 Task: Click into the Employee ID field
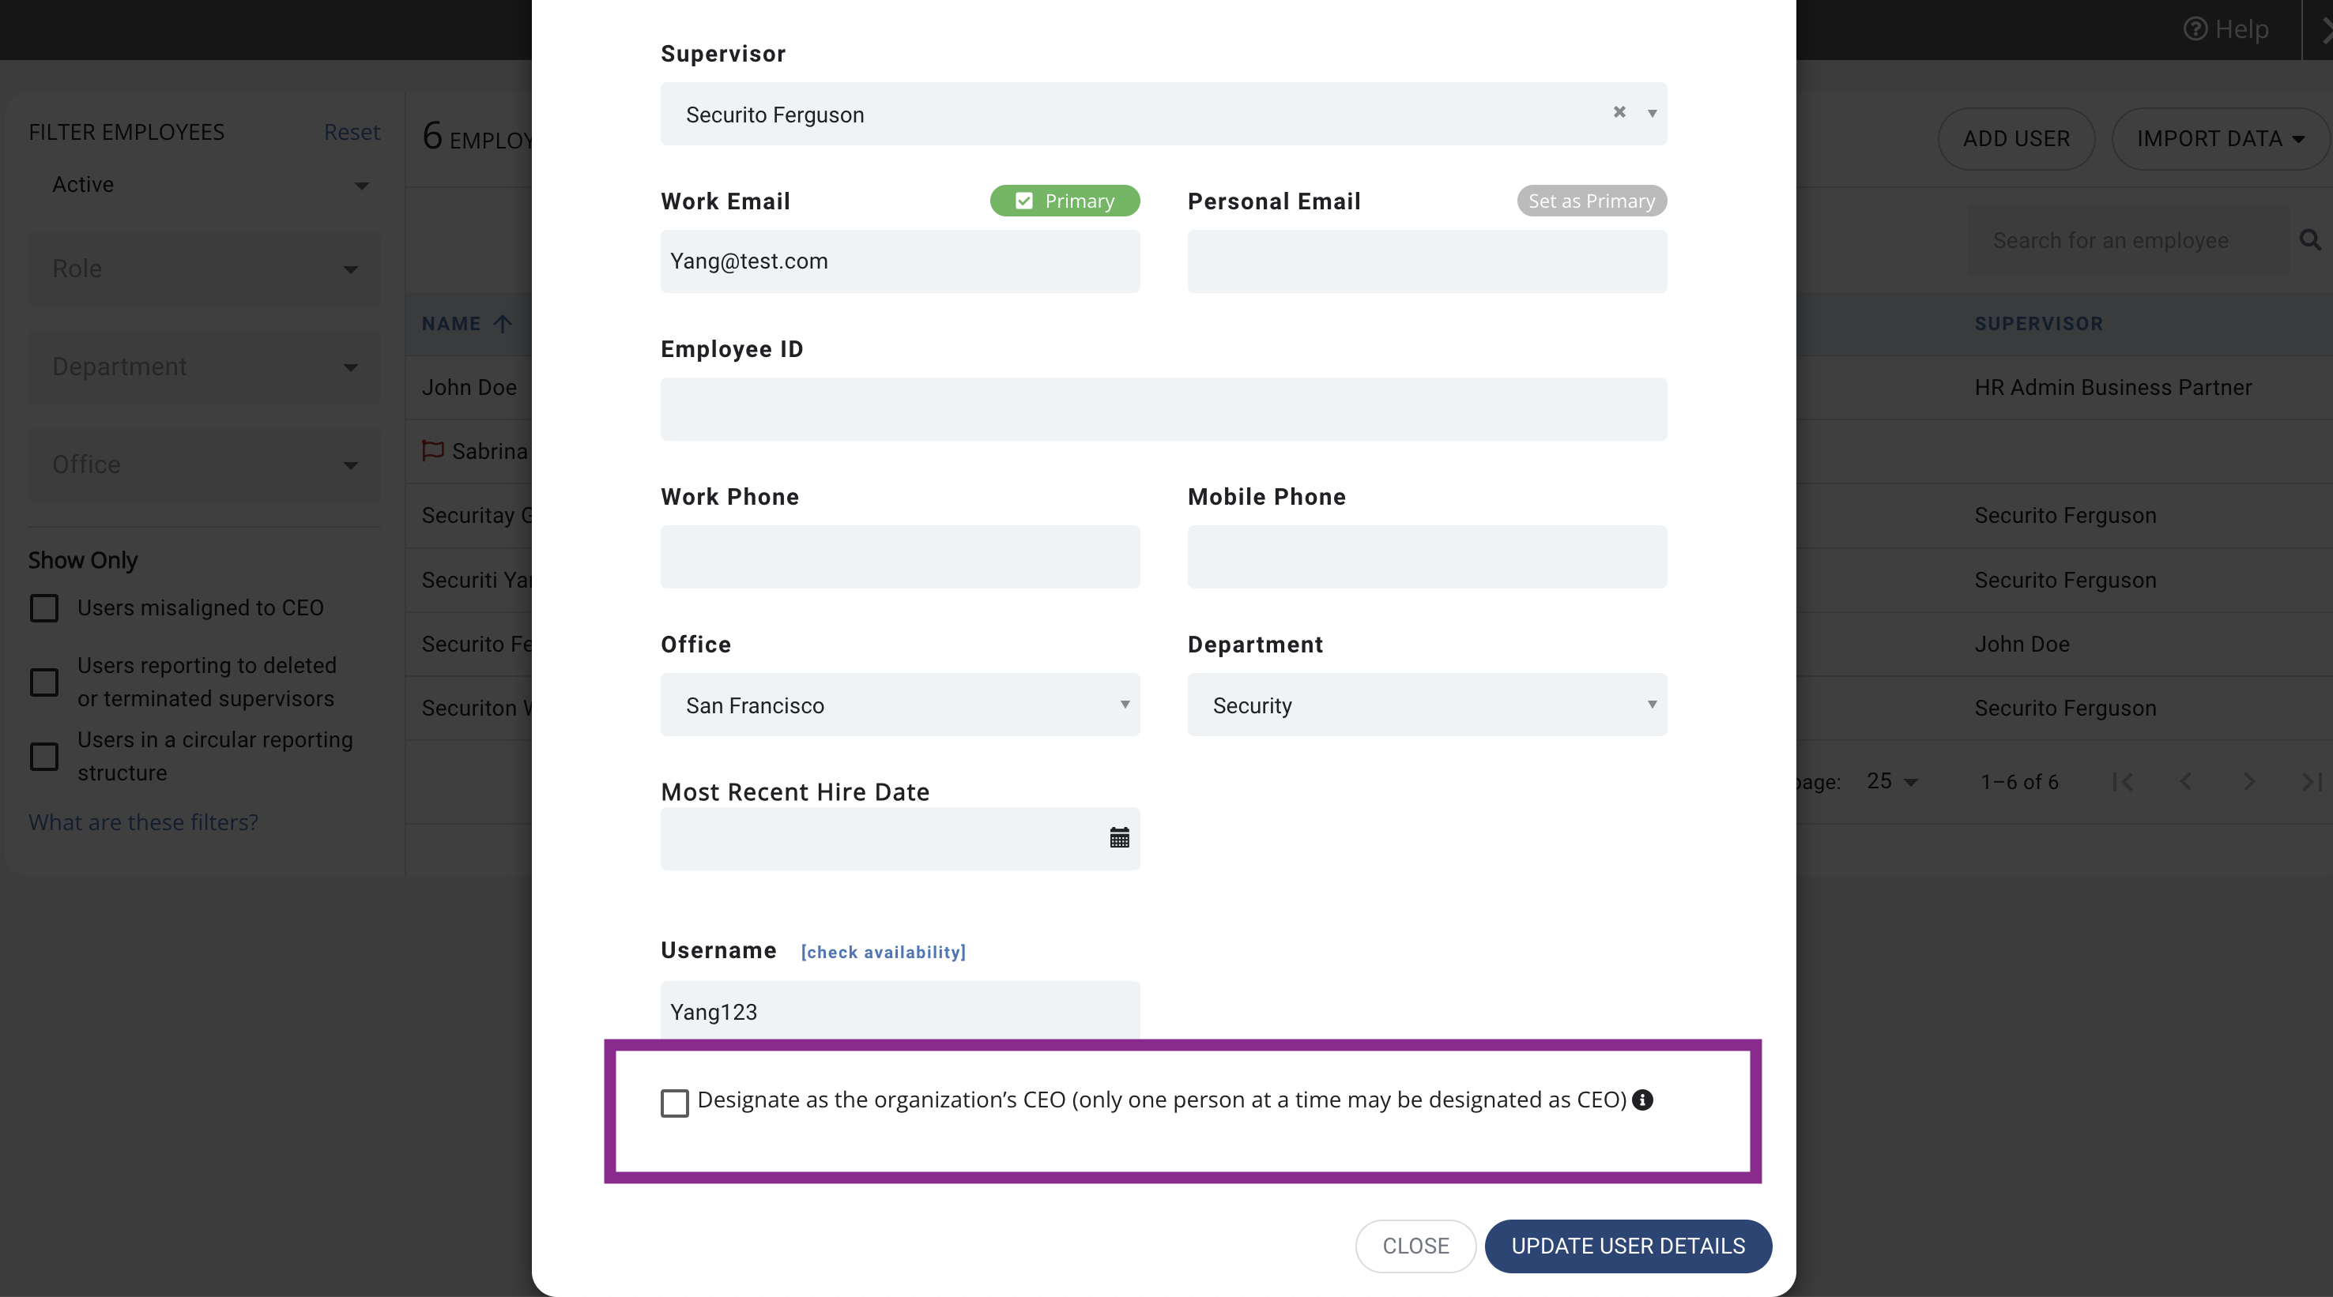[1164, 409]
